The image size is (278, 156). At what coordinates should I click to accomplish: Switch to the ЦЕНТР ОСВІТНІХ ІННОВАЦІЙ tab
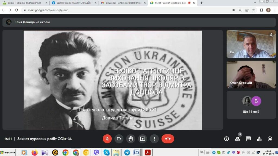point(73,3)
